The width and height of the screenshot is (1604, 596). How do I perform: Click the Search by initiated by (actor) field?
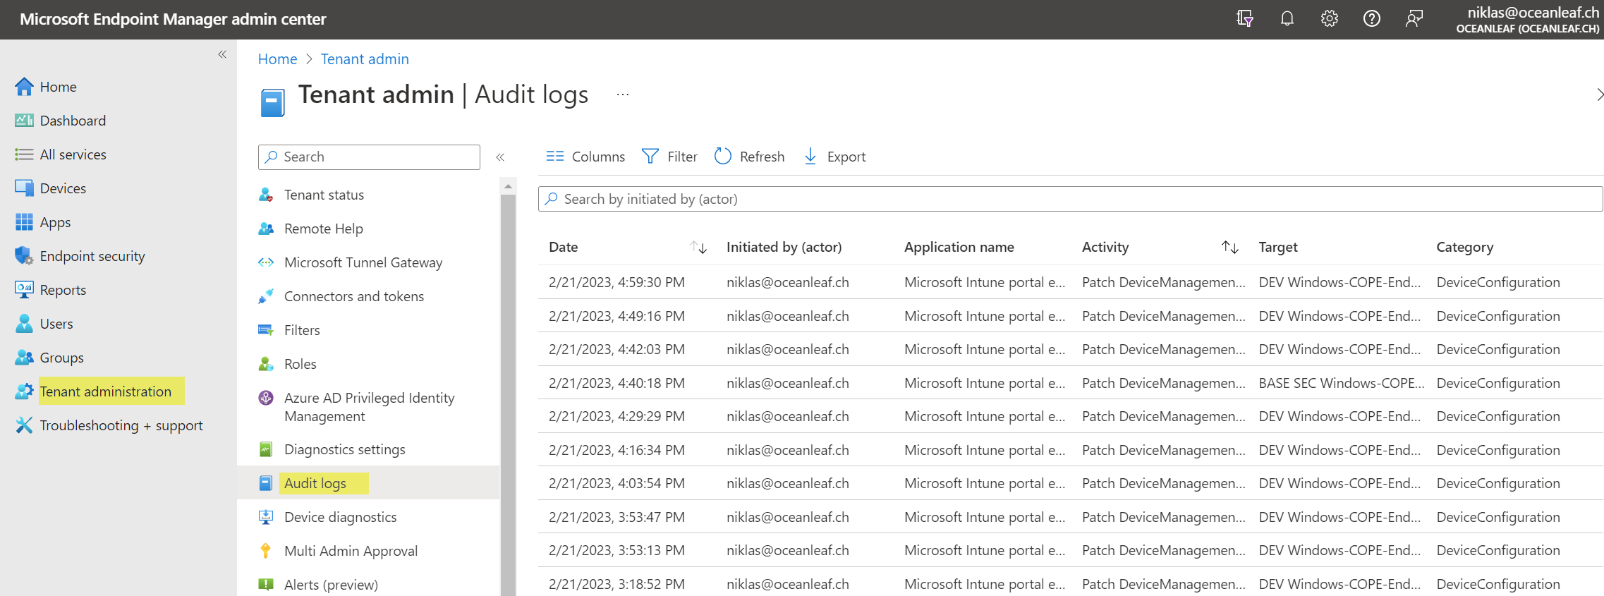click(x=1070, y=199)
